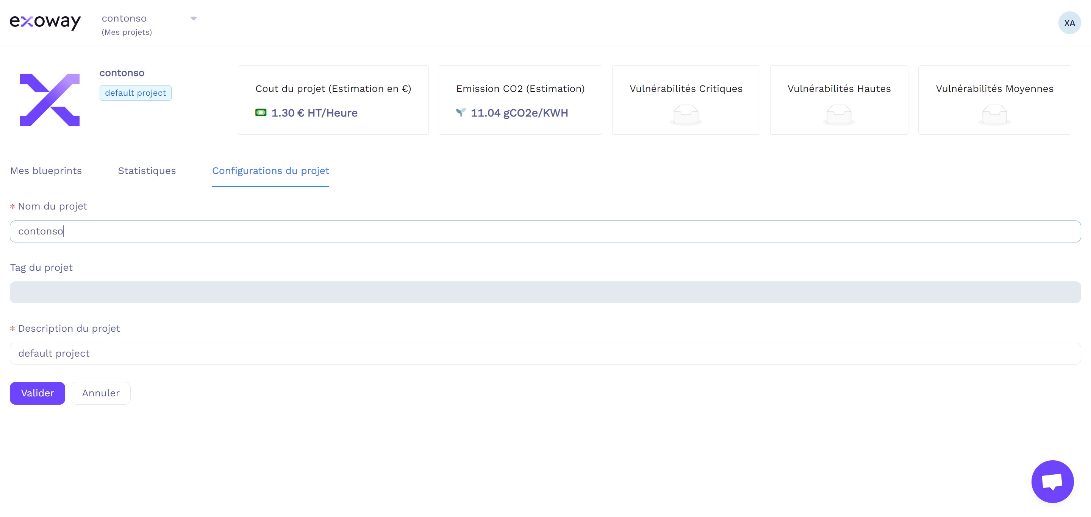The height and width of the screenshot is (517, 1091).
Task: Open the chat support bubble
Action: tap(1052, 481)
